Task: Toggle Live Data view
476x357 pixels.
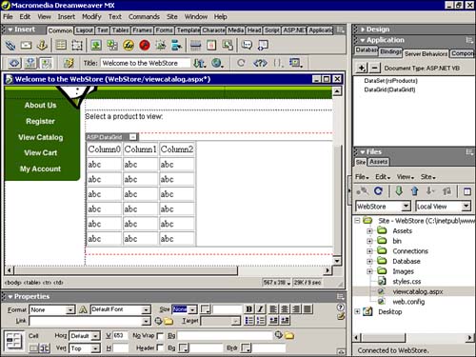Action: point(69,63)
